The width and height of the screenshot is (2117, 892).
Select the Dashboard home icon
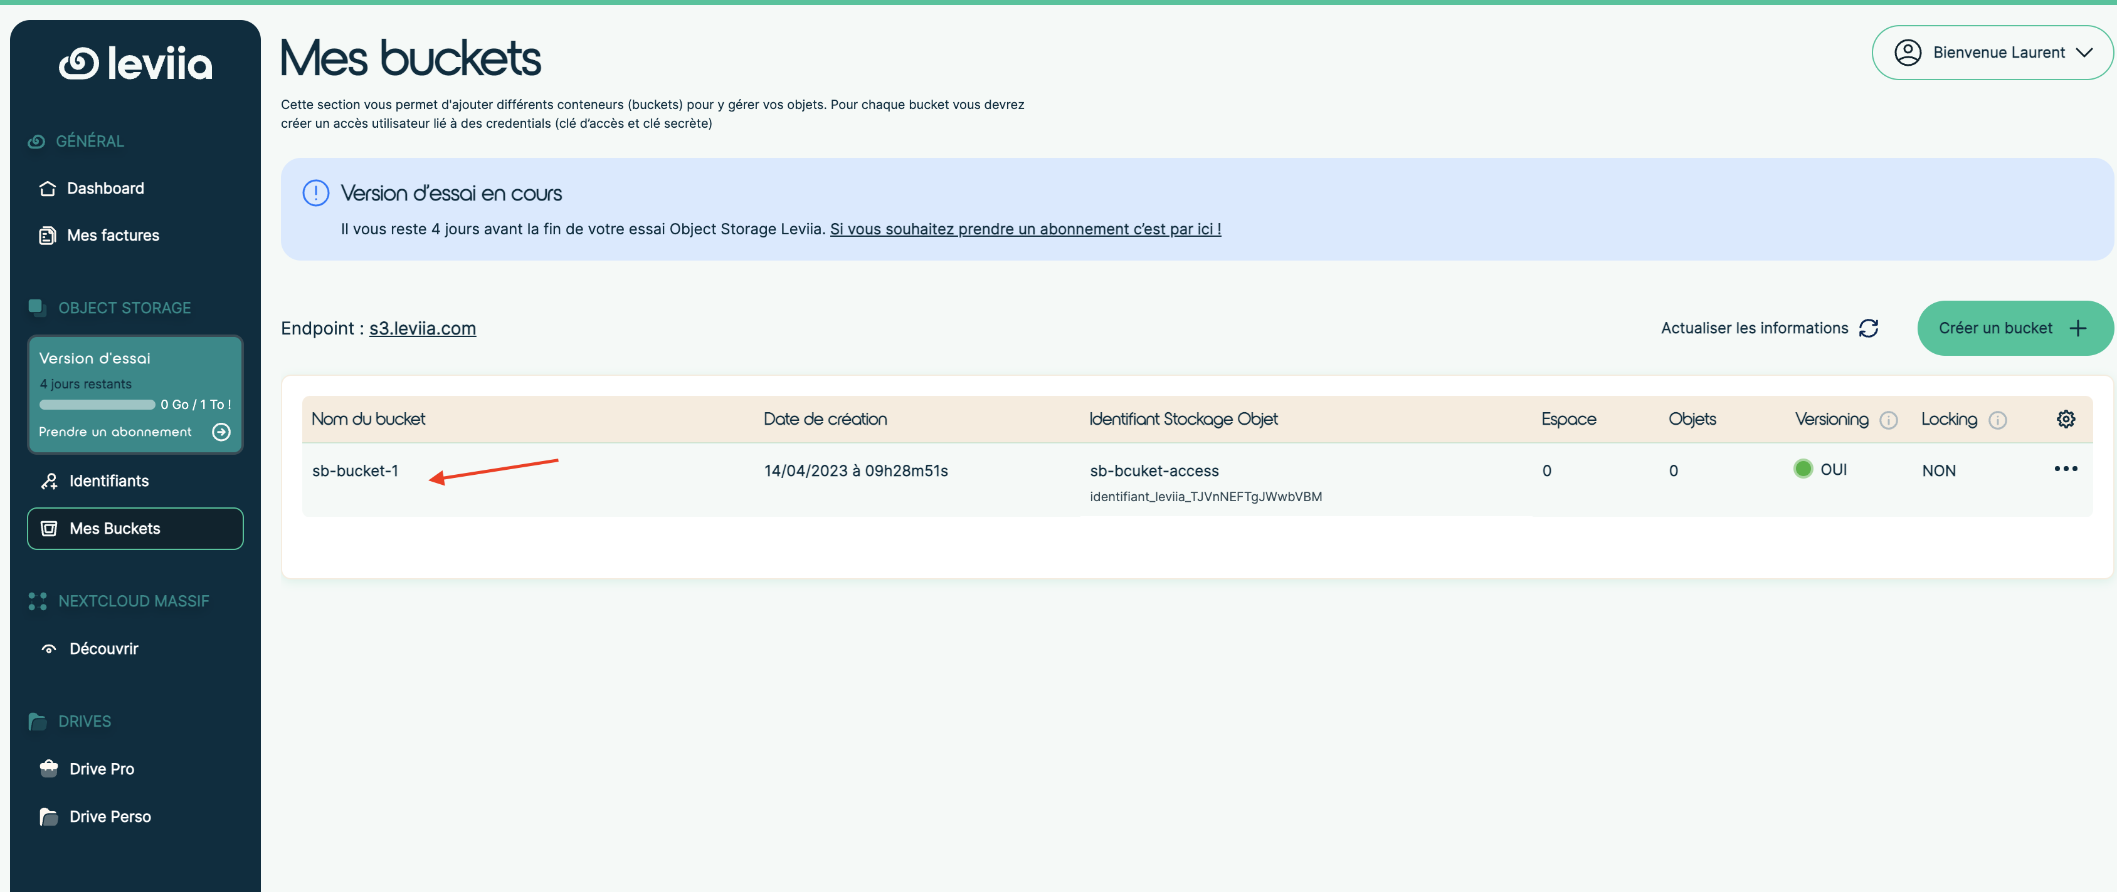pyautogui.click(x=47, y=188)
